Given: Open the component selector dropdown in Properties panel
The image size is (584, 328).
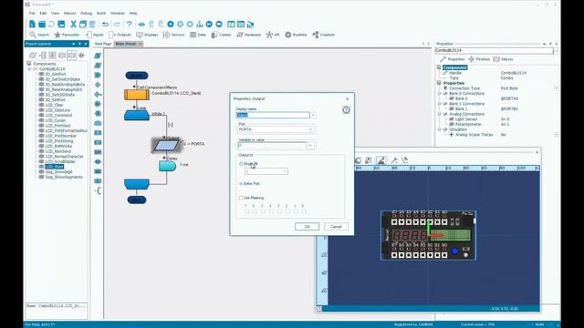Looking at the screenshot, I should (x=557, y=50).
